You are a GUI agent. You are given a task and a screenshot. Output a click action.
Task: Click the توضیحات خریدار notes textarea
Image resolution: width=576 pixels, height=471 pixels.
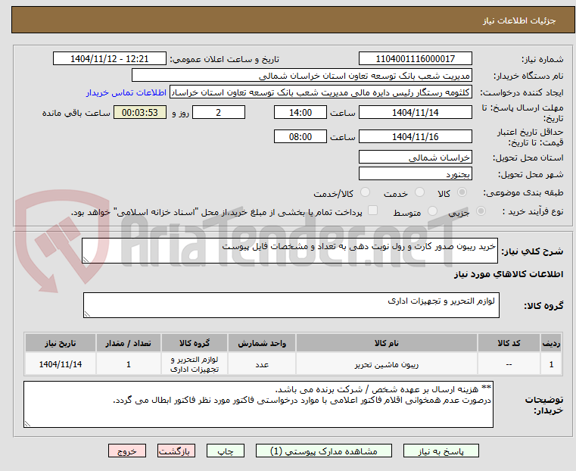tap(258, 404)
